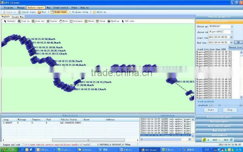The image size is (243, 152).
Task: Select track entry 2011-10-10 18:53:13
Action: click(214, 98)
